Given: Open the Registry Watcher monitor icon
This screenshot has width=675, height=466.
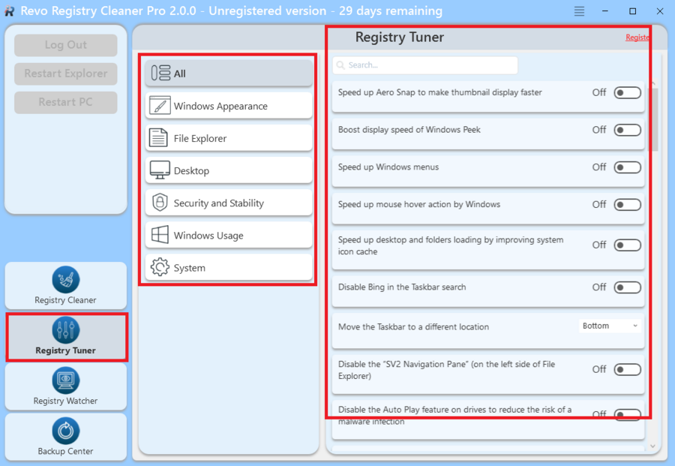Looking at the screenshot, I should (65, 380).
